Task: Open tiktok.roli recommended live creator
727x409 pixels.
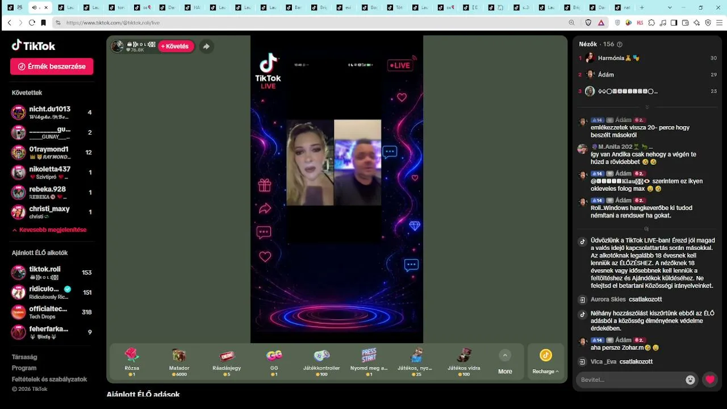Action: 52,273
